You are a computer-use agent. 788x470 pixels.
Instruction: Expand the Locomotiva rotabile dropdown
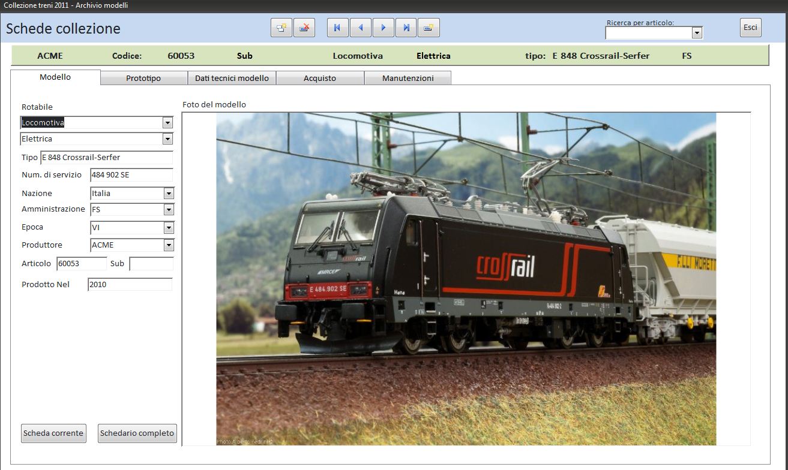click(167, 123)
